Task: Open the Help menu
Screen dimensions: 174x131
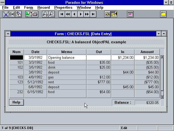Action: 99,7
